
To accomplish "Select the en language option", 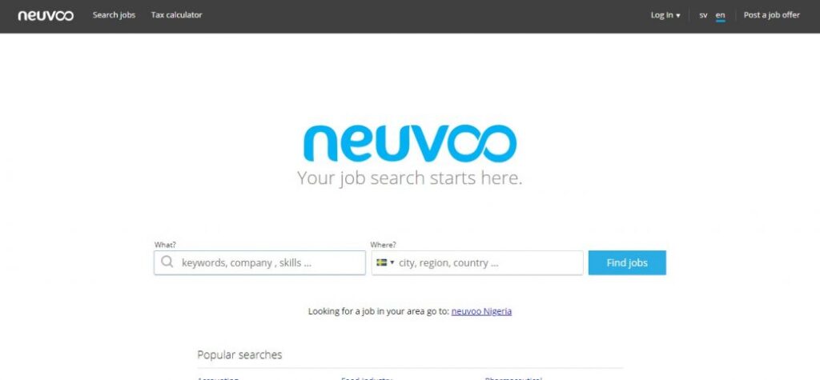I will [720, 16].
